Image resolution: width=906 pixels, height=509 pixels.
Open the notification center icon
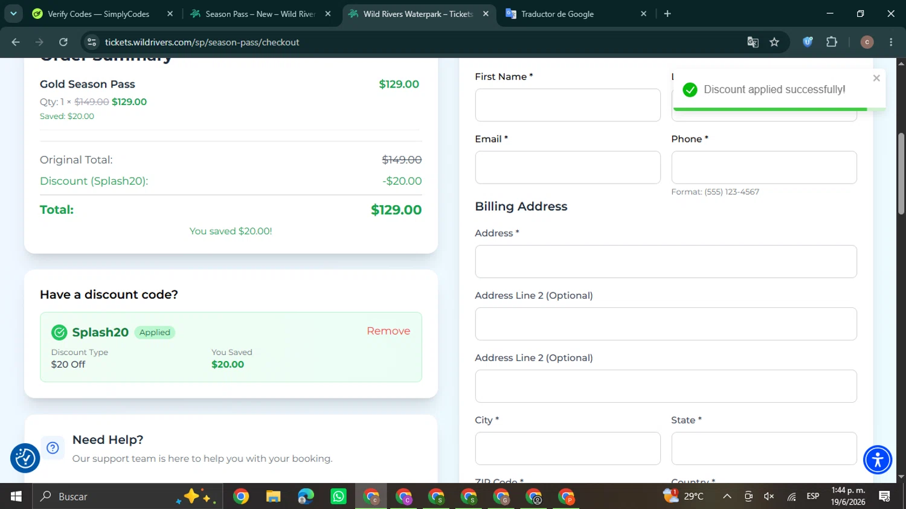[885, 496]
